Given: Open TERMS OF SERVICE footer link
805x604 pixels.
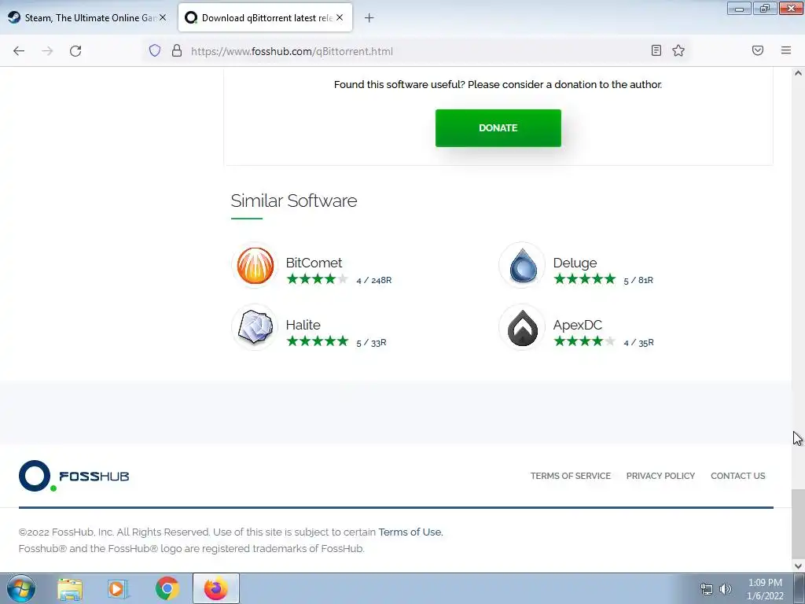Looking at the screenshot, I should [571, 476].
